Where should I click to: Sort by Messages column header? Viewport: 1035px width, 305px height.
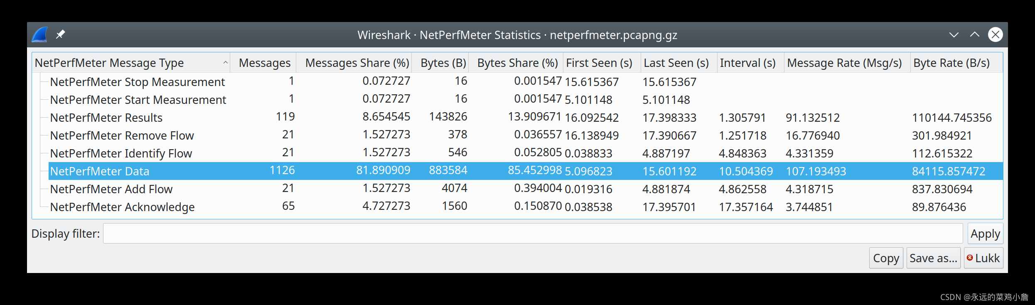[x=263, y=63]
